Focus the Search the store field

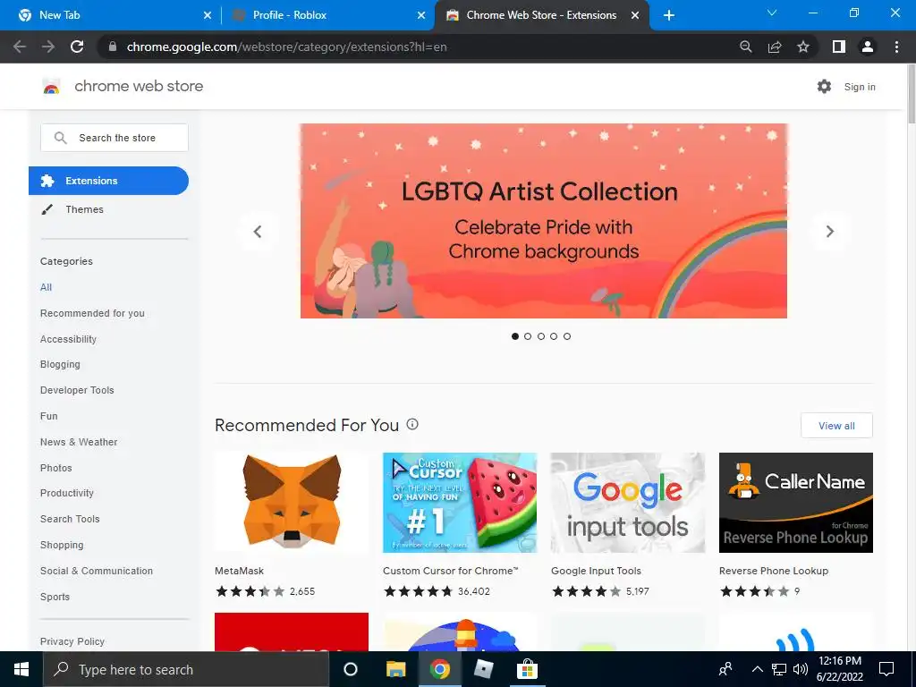[x=114, y=138]
